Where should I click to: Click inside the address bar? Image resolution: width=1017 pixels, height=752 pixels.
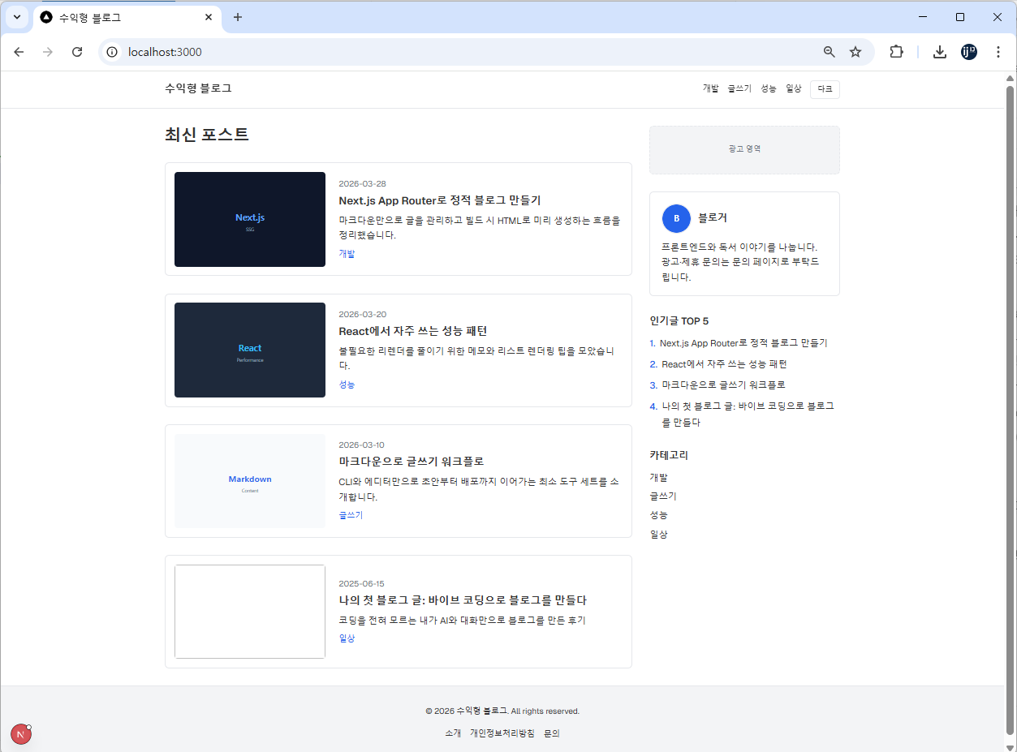point(325,51)
